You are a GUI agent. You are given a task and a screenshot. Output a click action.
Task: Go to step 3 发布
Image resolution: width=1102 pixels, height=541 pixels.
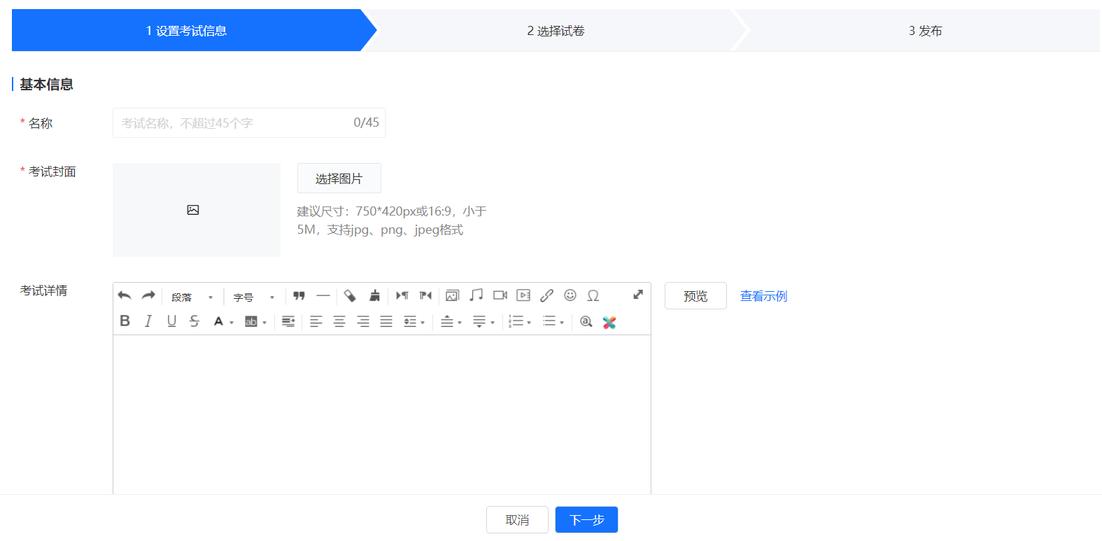tap(925, 30)
